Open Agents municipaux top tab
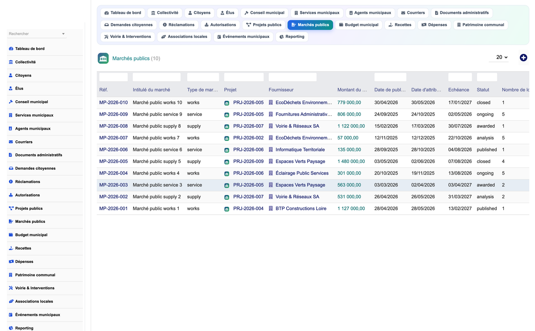Image resolution: width=535 pixels, height=331 pixels. [x=370, y=13]
